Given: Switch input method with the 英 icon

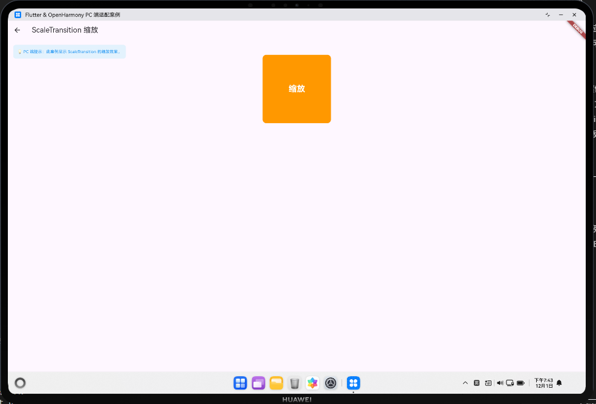Looking at the screenshot, I should (477, 383).
